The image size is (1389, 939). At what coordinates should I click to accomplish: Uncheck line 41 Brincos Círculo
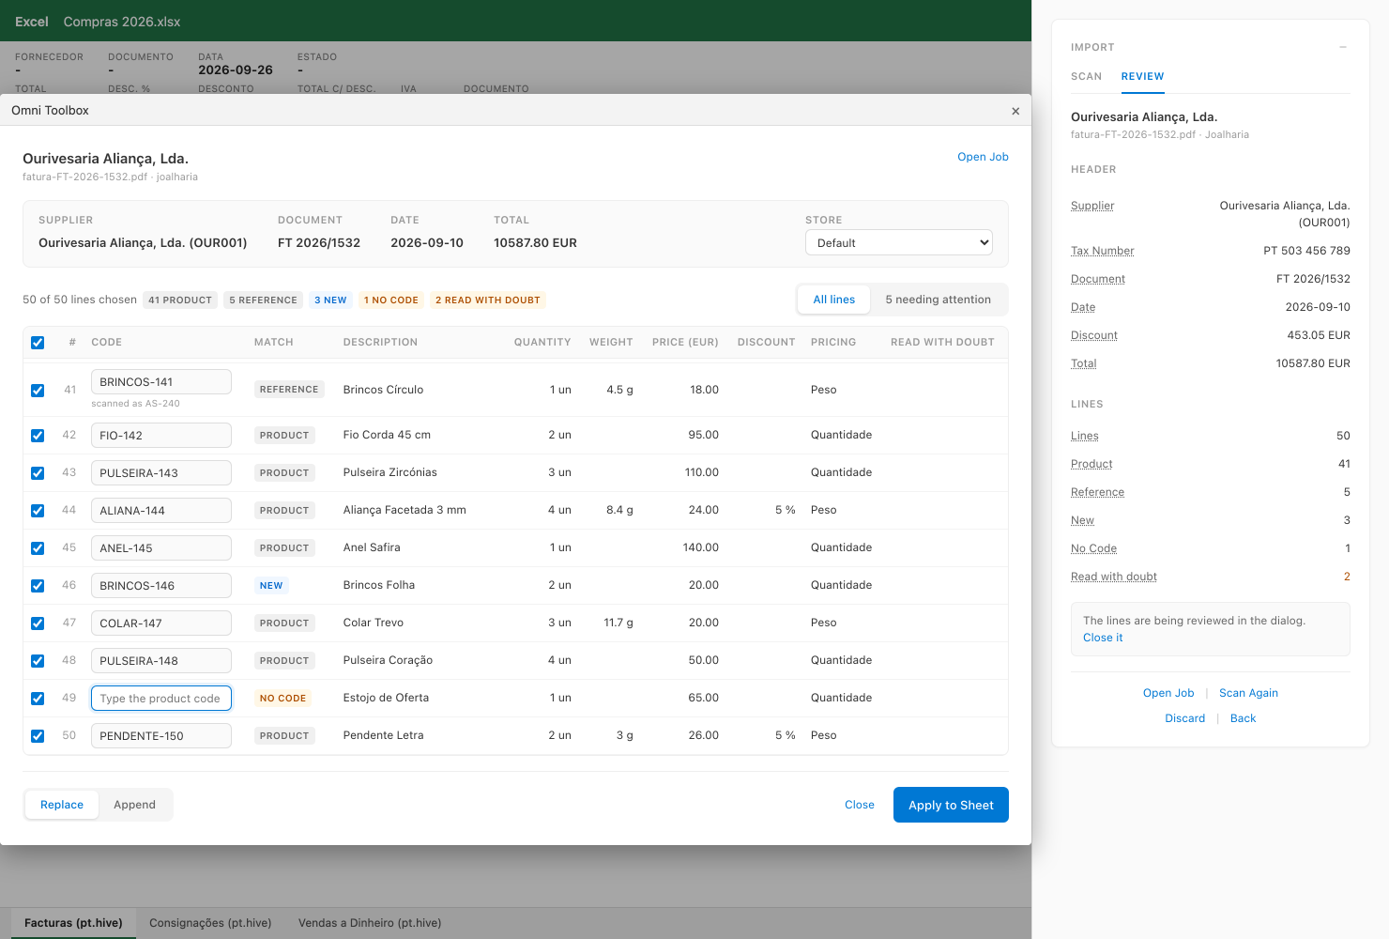click(x=38, y=390)
